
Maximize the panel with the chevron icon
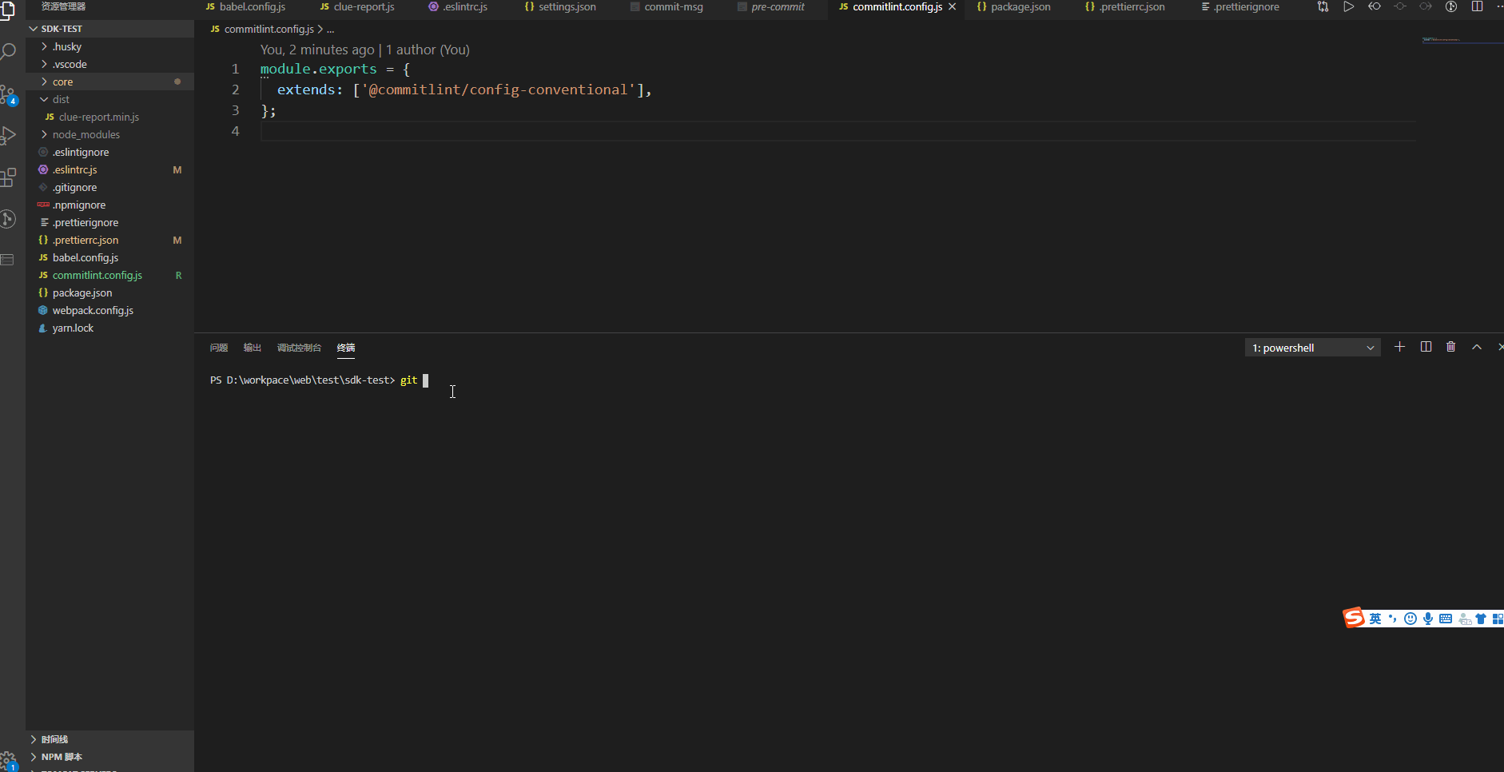(x=1477, y=347)
